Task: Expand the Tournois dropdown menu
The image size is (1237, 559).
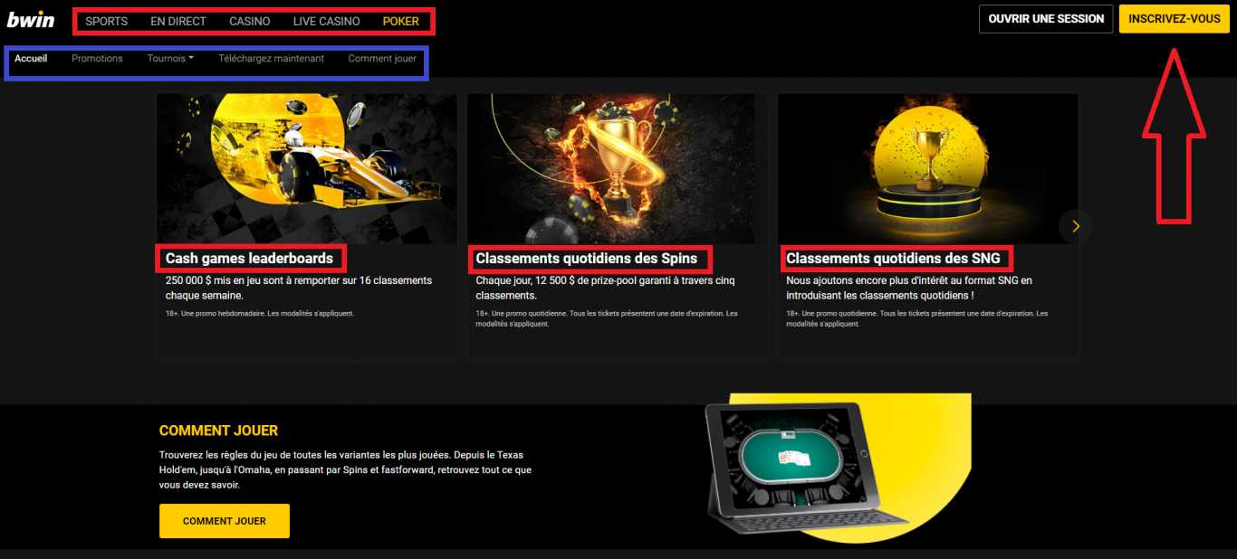Action: point(170,59)
